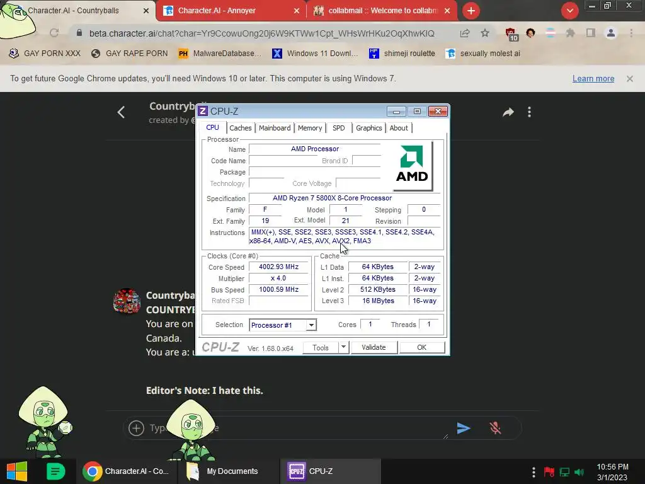This screenshot has height=484, width=645.
Task: Open the Windows Start menu
Action: pyautogui.click(x=17, y=471)
